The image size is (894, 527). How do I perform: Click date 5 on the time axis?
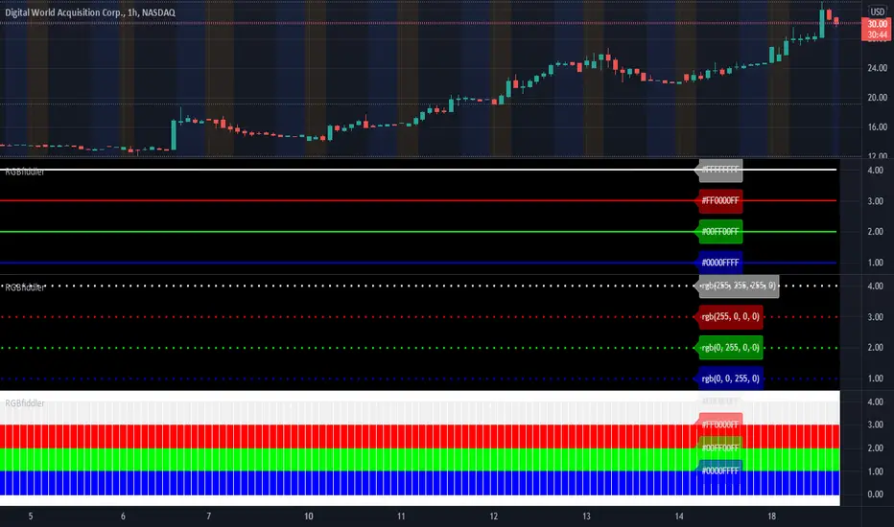click(31, 516)
